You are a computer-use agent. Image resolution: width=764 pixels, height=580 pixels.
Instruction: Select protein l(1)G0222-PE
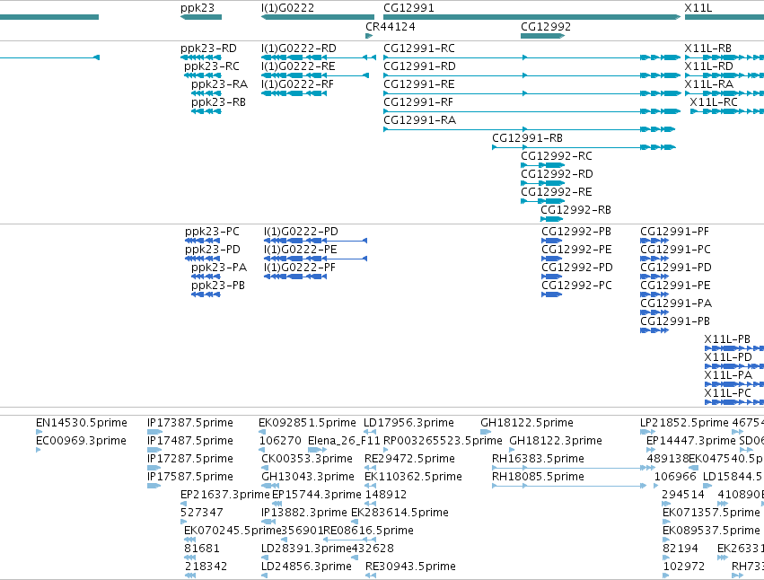pos(301,250)
